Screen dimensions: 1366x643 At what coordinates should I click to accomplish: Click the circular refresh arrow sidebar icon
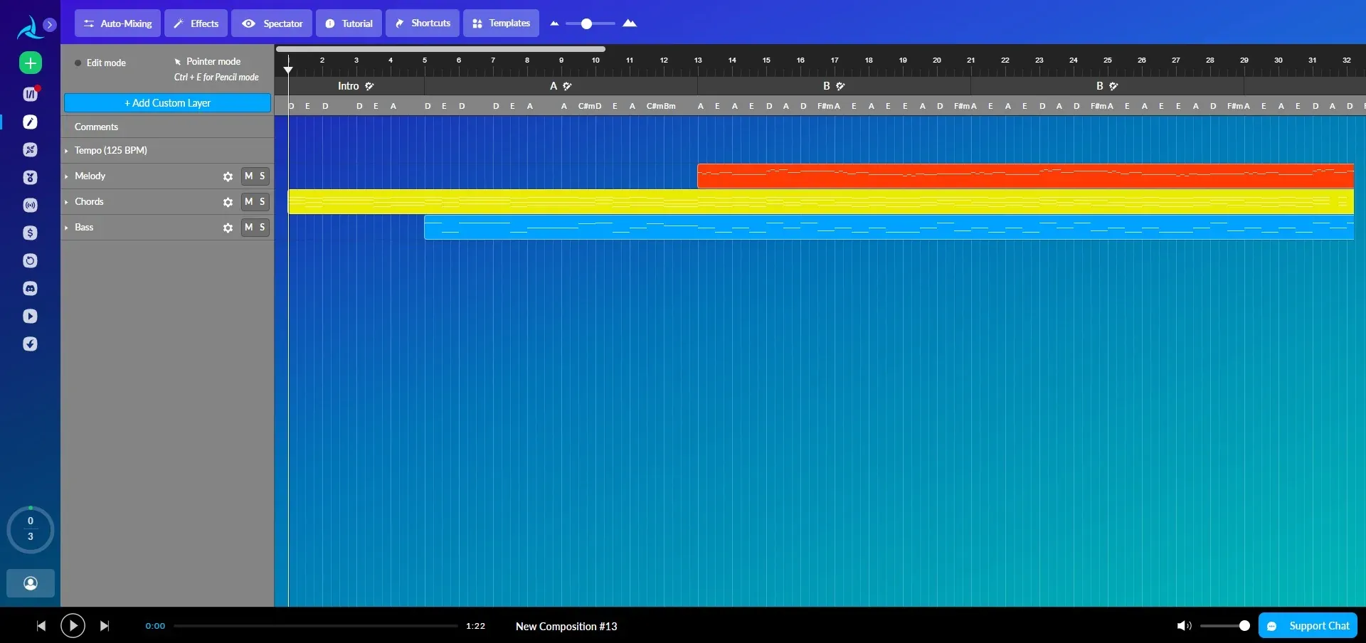click(x=30, y=261)
